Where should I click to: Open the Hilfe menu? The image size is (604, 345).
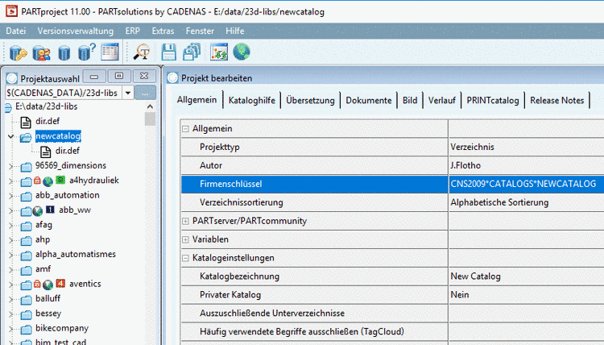click(x=235, y=31)
